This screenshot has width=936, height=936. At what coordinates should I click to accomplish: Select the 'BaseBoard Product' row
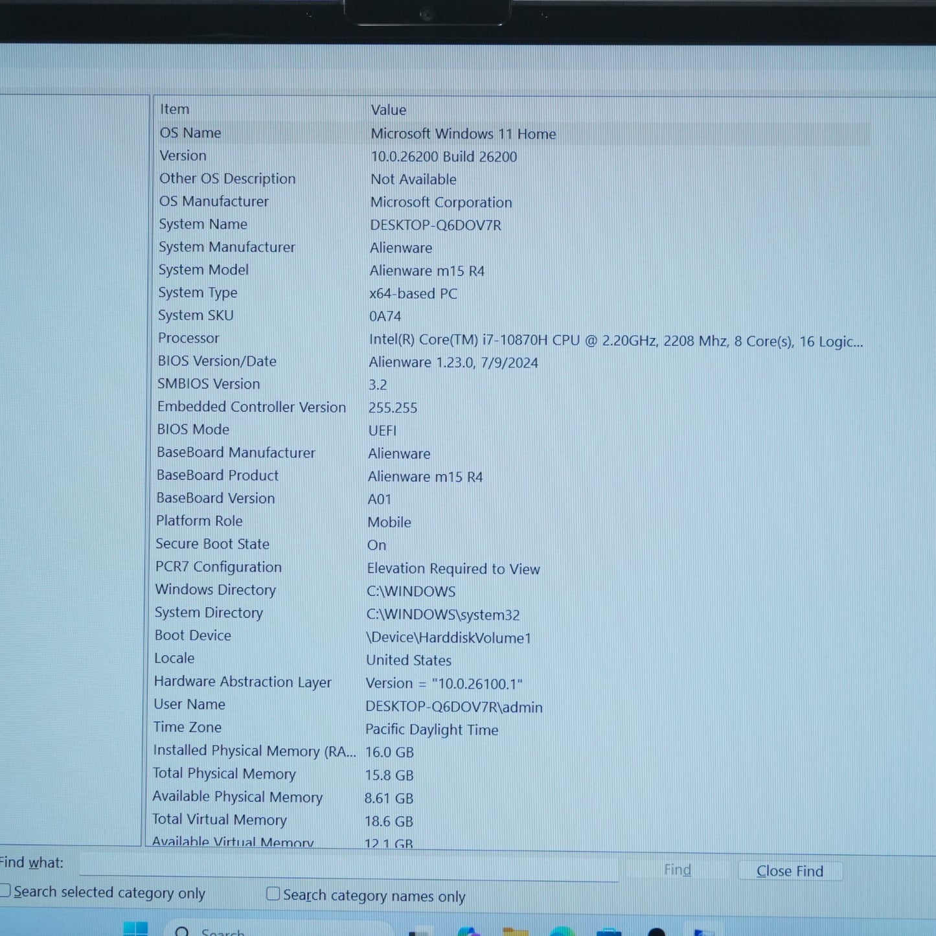218,475
